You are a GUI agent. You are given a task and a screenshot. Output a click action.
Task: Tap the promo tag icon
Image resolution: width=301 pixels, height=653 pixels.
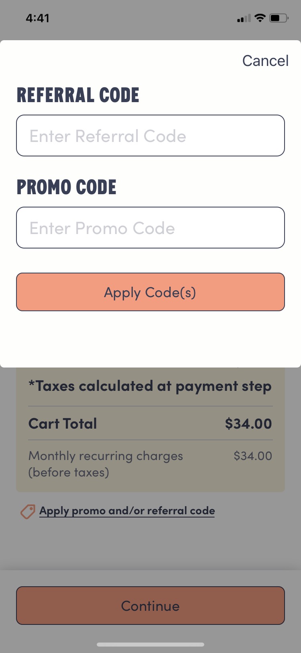point(28,511)
